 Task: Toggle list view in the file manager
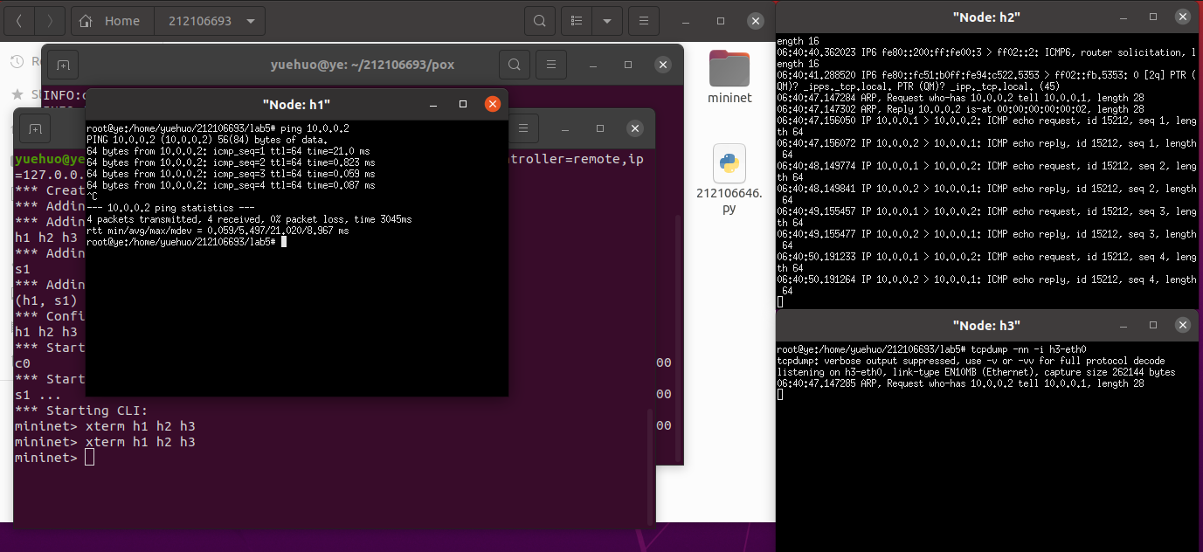pyautogui.click(x=576, y=20)
